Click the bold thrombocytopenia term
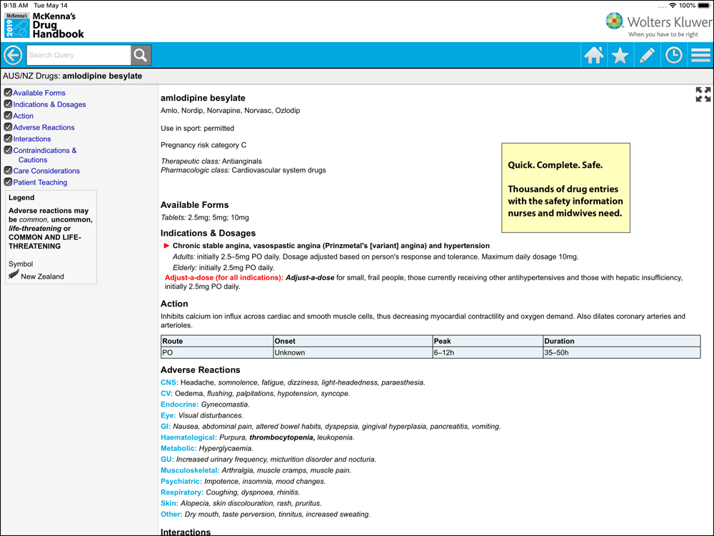This screenshot has width=714, height=536. tap(282, 437)
